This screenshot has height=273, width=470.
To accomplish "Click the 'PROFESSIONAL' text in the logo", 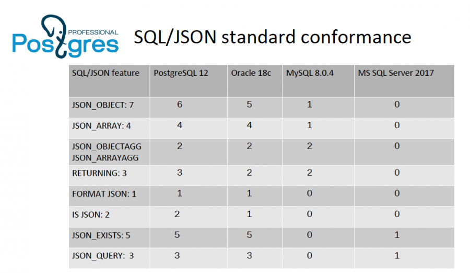I will click(x=93, y=32).
